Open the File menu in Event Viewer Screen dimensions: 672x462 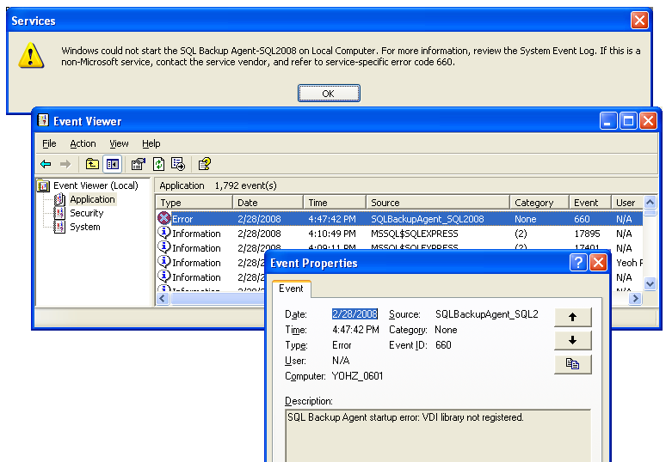click(49, 143)
